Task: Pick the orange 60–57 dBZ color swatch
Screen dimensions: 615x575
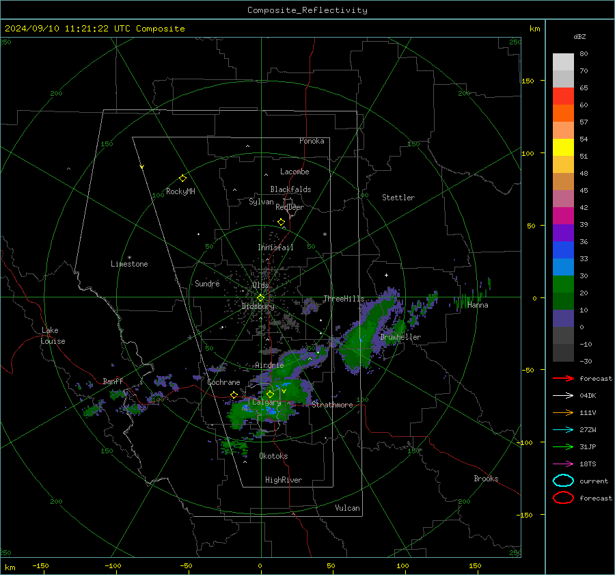Action: 563,113
